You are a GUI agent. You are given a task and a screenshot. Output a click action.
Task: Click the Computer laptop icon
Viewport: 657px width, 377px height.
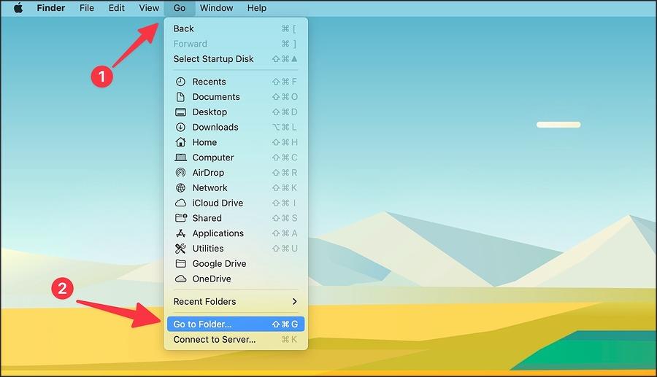pos(180,158)
